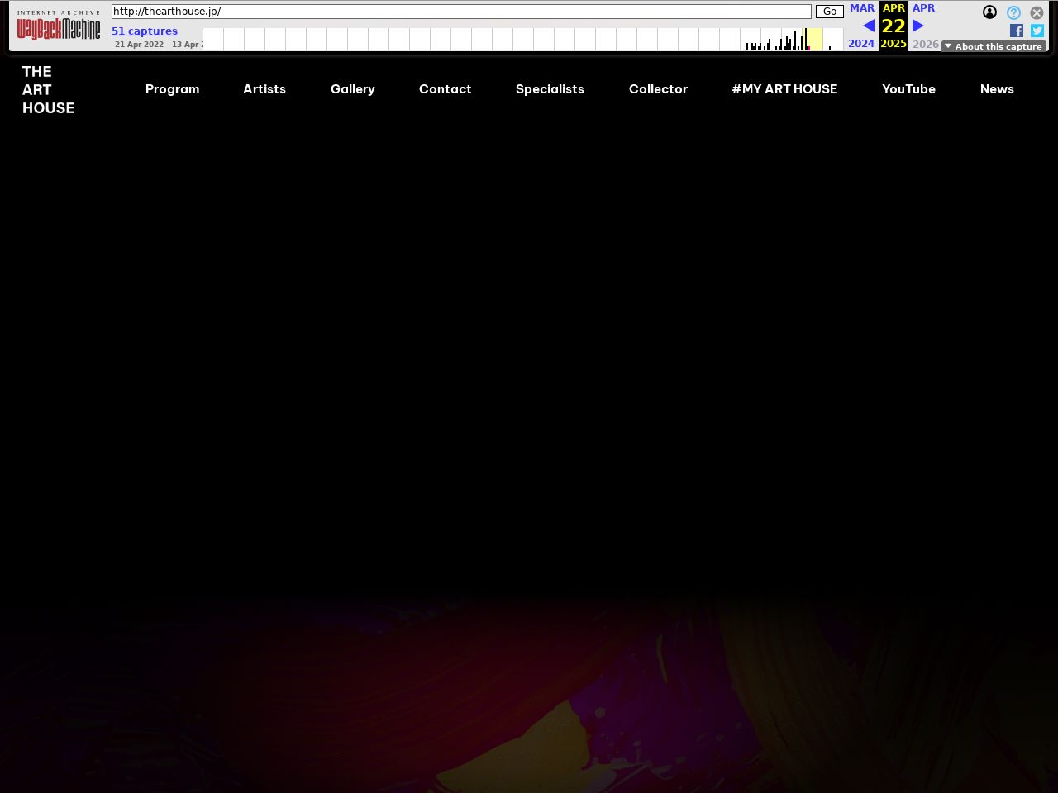
Task: Go to previous capture arrow
Action: (869, 26)
